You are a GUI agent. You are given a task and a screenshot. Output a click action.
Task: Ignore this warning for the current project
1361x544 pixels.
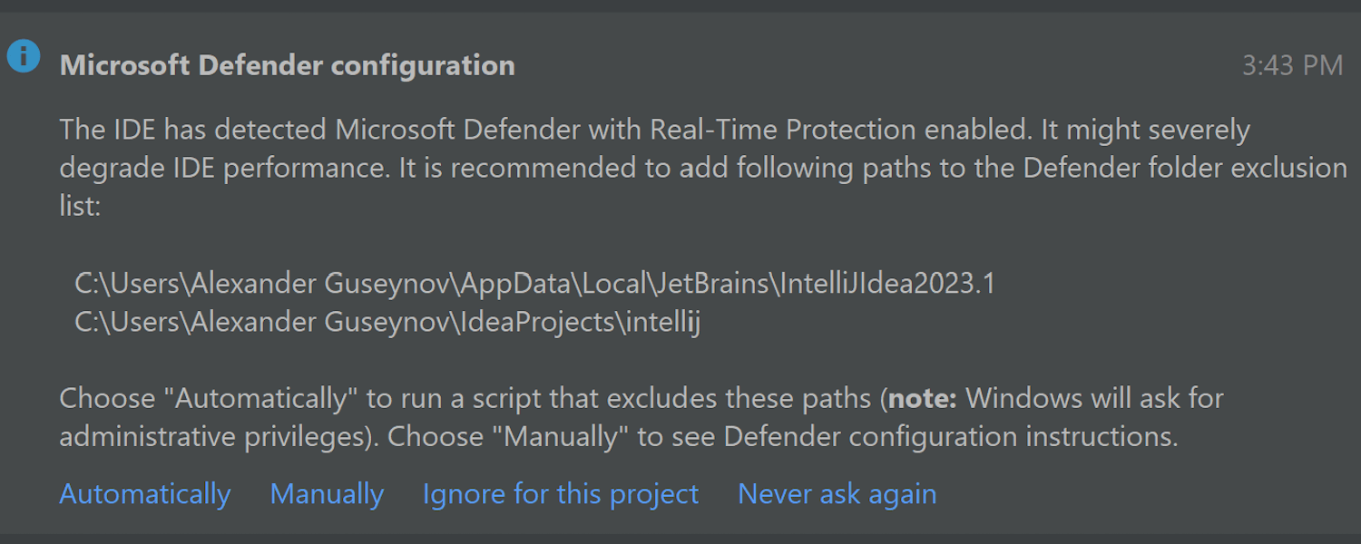560,494
